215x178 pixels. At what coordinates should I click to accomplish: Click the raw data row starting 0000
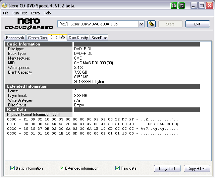[93, 119]
